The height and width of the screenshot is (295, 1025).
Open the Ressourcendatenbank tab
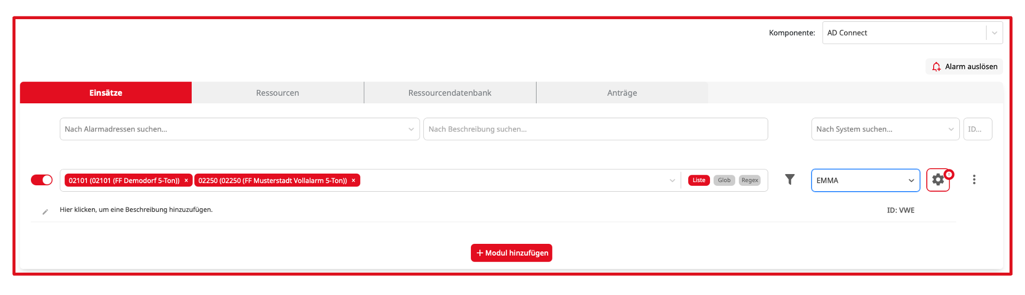[x=450, y=93]
